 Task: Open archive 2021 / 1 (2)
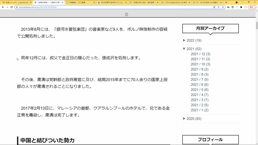coord(200,110)
